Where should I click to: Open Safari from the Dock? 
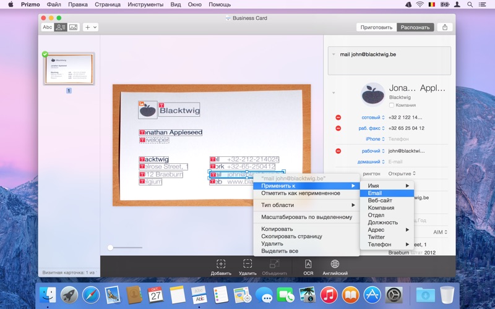tap(91, 295)
